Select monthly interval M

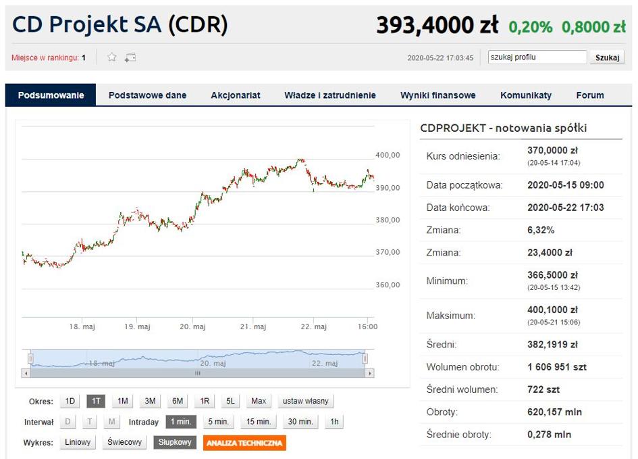[112, 422]
